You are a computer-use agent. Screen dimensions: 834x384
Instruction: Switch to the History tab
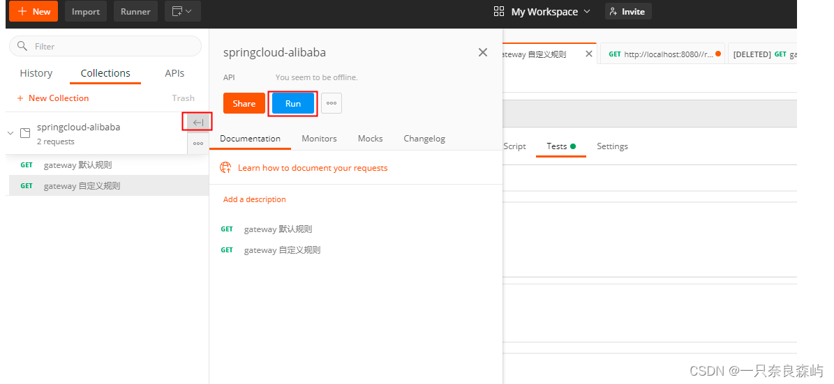tap(36, 73)
